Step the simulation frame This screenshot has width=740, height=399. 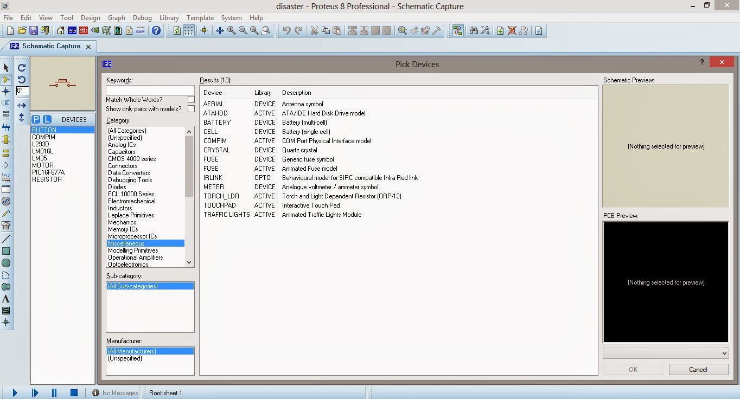coord(35,392)
